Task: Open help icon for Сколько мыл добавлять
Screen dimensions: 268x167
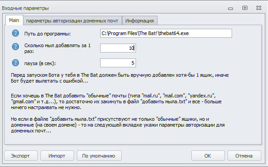Action: [15, 46]
